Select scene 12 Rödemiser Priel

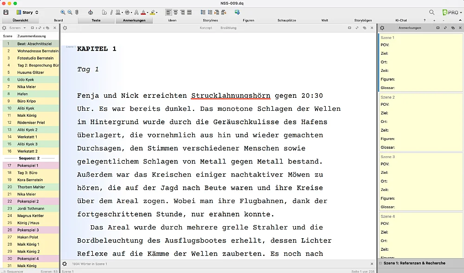[x=31, y=123]
